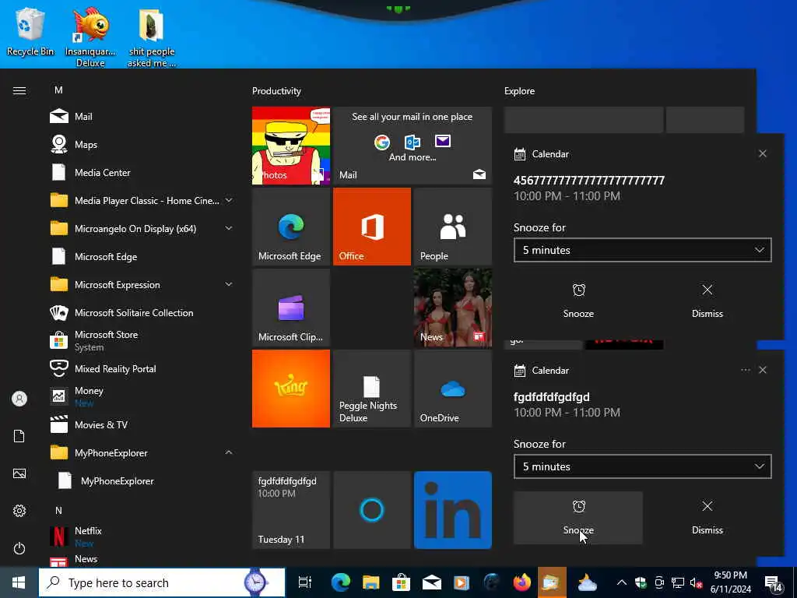Open the Money app
The width and height of the screenshot is (797, 598).
coord(142,396)
